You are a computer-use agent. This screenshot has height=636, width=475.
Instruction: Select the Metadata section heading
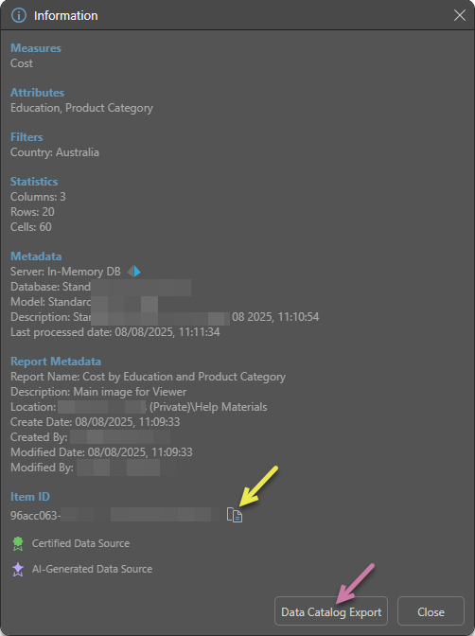coord(36,256)
